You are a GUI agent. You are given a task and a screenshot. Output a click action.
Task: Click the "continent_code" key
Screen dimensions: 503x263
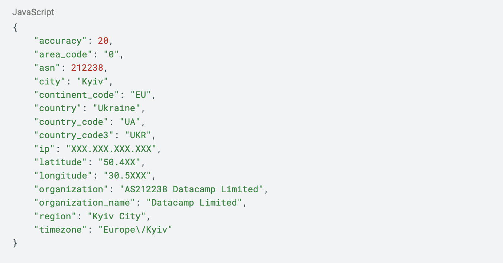pos(79,95)
